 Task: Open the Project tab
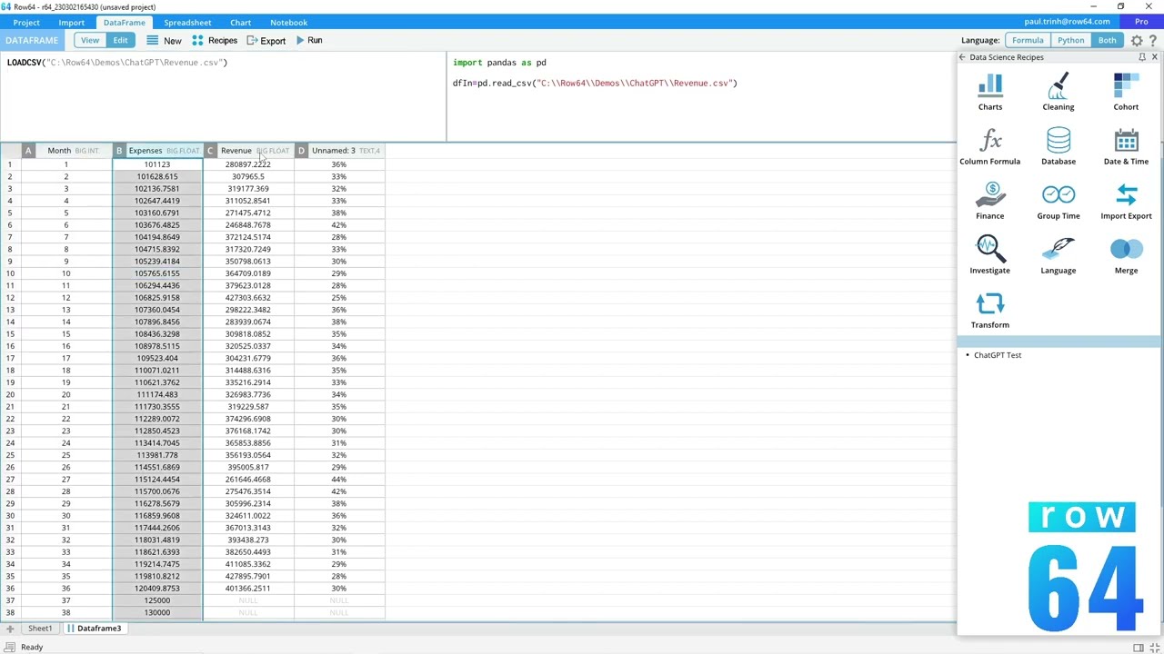pos(26,22)
